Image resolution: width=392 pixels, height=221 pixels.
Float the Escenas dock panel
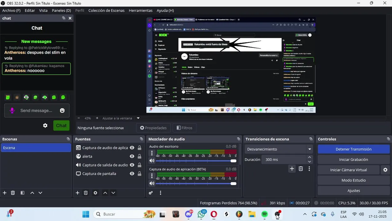point(68,139)
